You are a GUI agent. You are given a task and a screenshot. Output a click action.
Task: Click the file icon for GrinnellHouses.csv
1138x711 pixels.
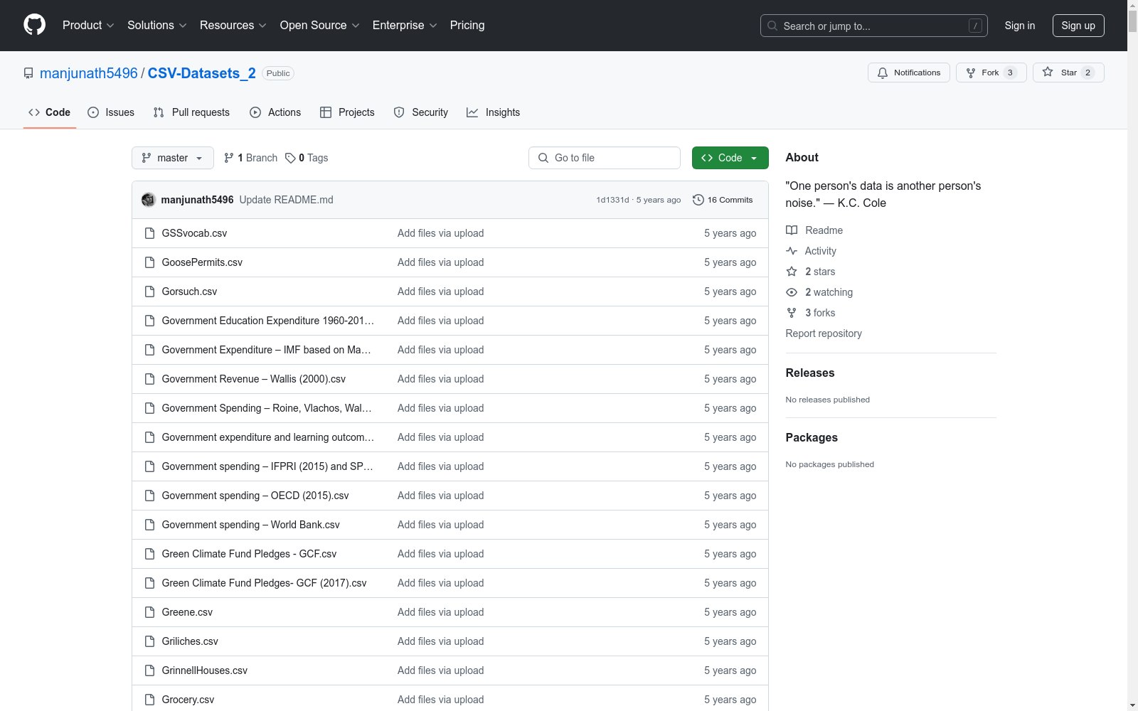point(149,670)
